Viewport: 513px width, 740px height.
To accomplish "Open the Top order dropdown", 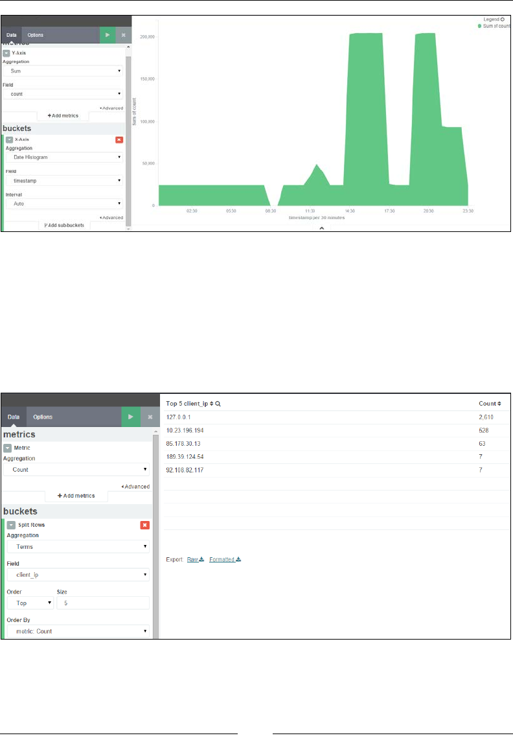I will coord(30,603).
